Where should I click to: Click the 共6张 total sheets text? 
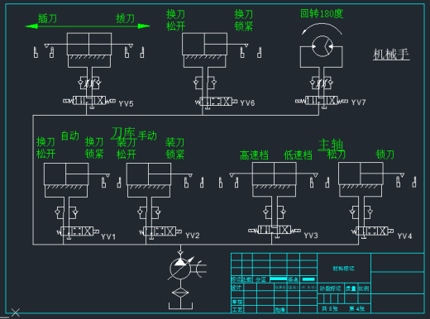(x=329, y=308)
